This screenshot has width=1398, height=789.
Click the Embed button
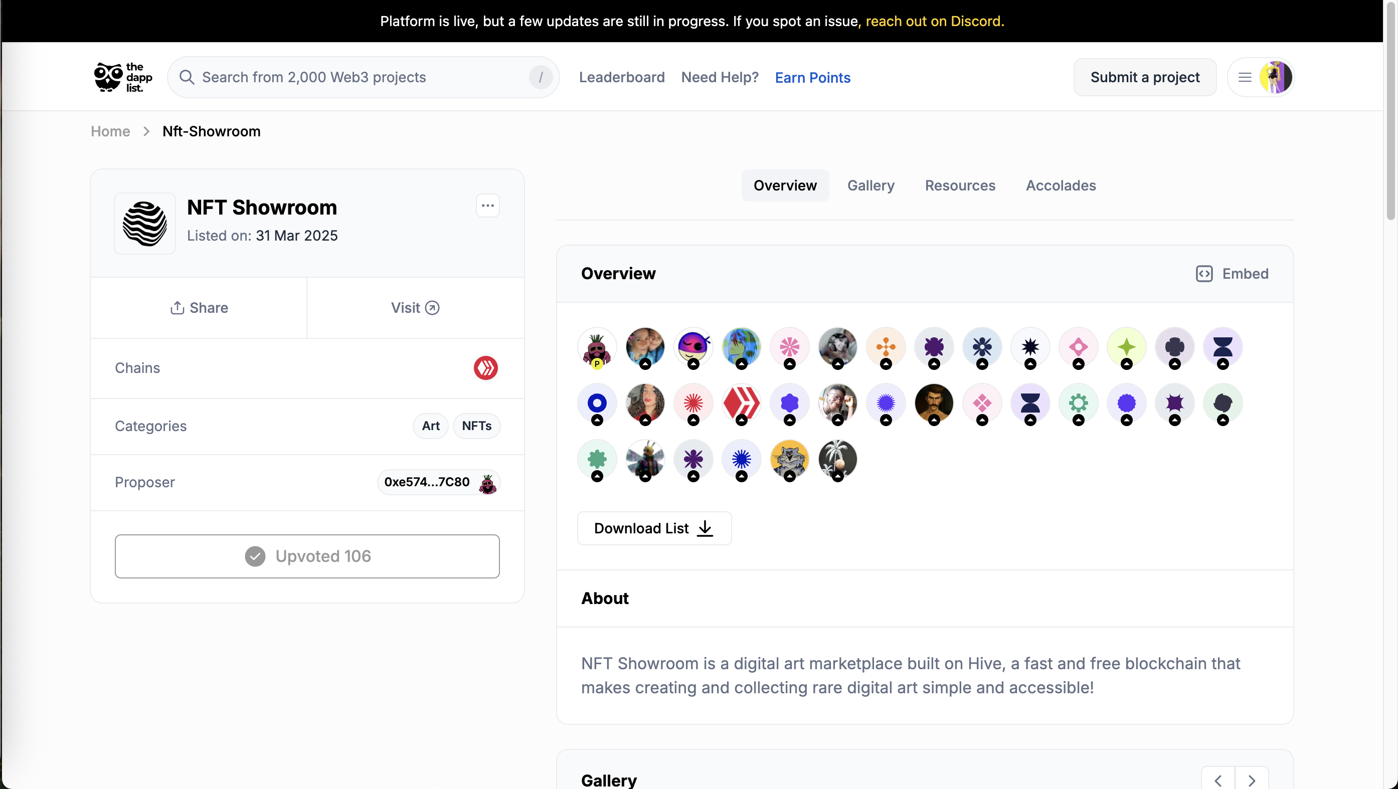(1232, 274)
